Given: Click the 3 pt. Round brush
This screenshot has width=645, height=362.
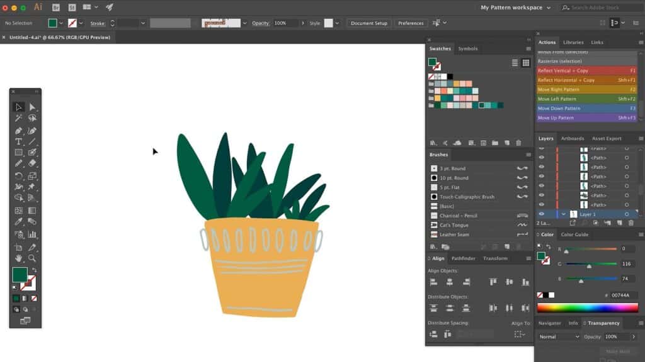Looking at the screenshot, I should click(x=453, y=168).
